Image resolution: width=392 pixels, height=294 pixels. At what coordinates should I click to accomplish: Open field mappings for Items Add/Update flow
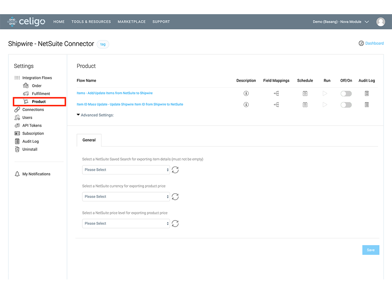(x=276, y=93)
